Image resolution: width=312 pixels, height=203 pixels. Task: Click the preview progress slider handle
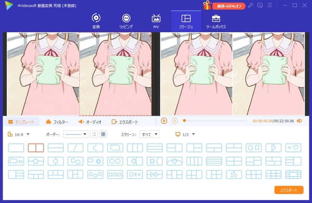185,121
